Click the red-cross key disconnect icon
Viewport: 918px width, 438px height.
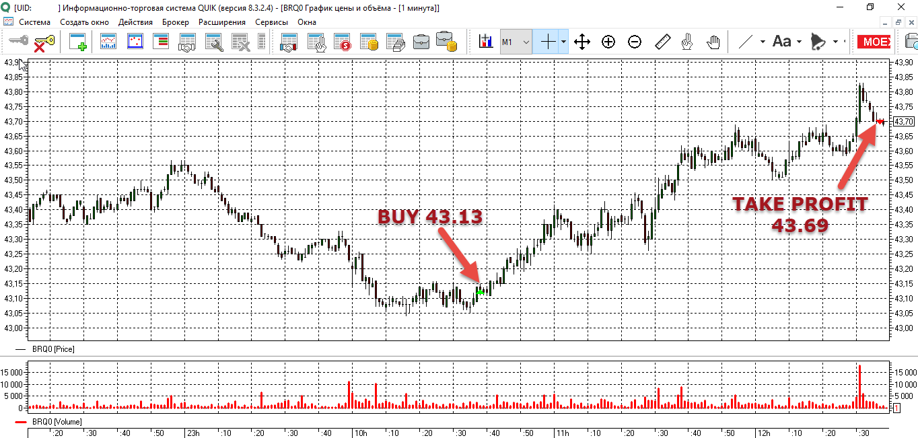44,42
